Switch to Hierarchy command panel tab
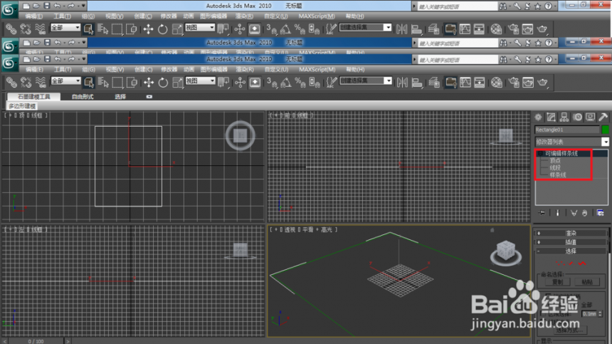 [564, 117]
